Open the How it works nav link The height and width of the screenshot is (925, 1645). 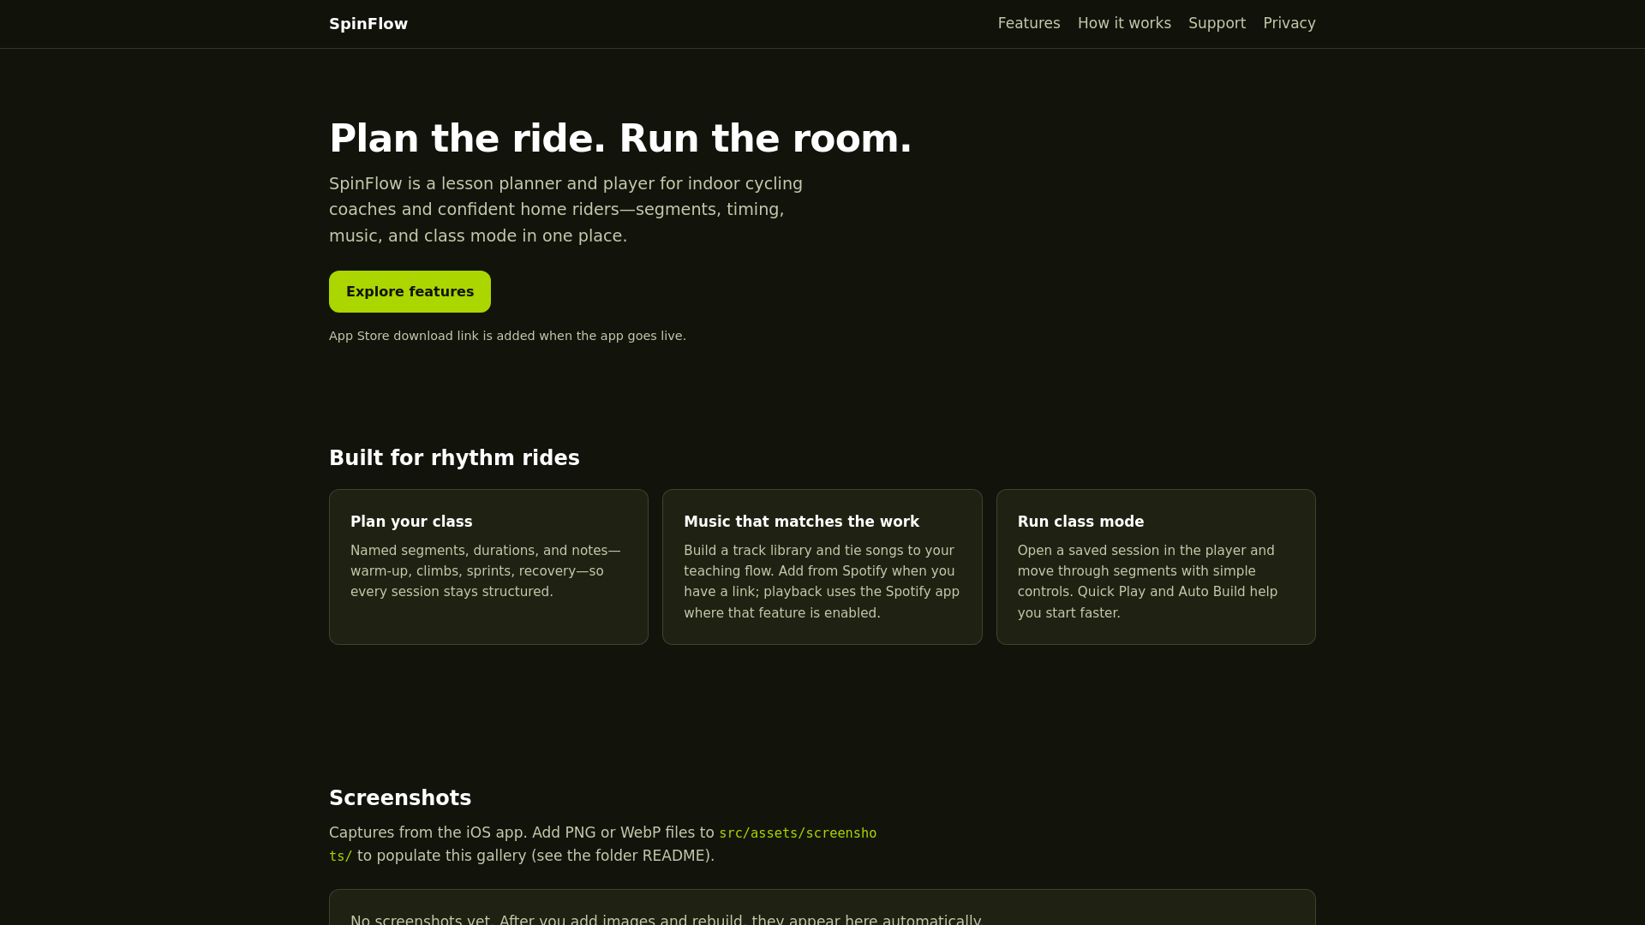tap(1124, 23)
